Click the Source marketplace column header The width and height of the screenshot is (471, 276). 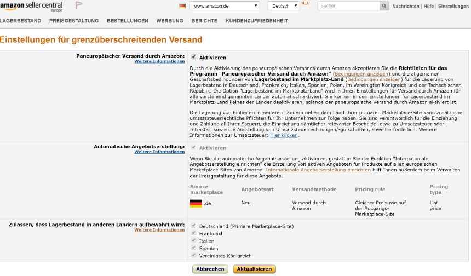pyautogui.click(x=206, y=189)
